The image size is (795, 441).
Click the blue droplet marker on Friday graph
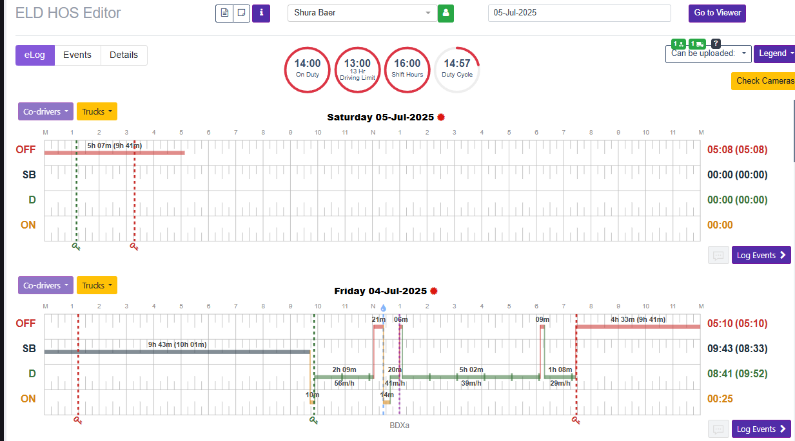click(384, 308)
